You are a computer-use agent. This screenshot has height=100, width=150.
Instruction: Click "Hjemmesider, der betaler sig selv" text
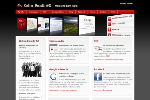pos(71,45)
